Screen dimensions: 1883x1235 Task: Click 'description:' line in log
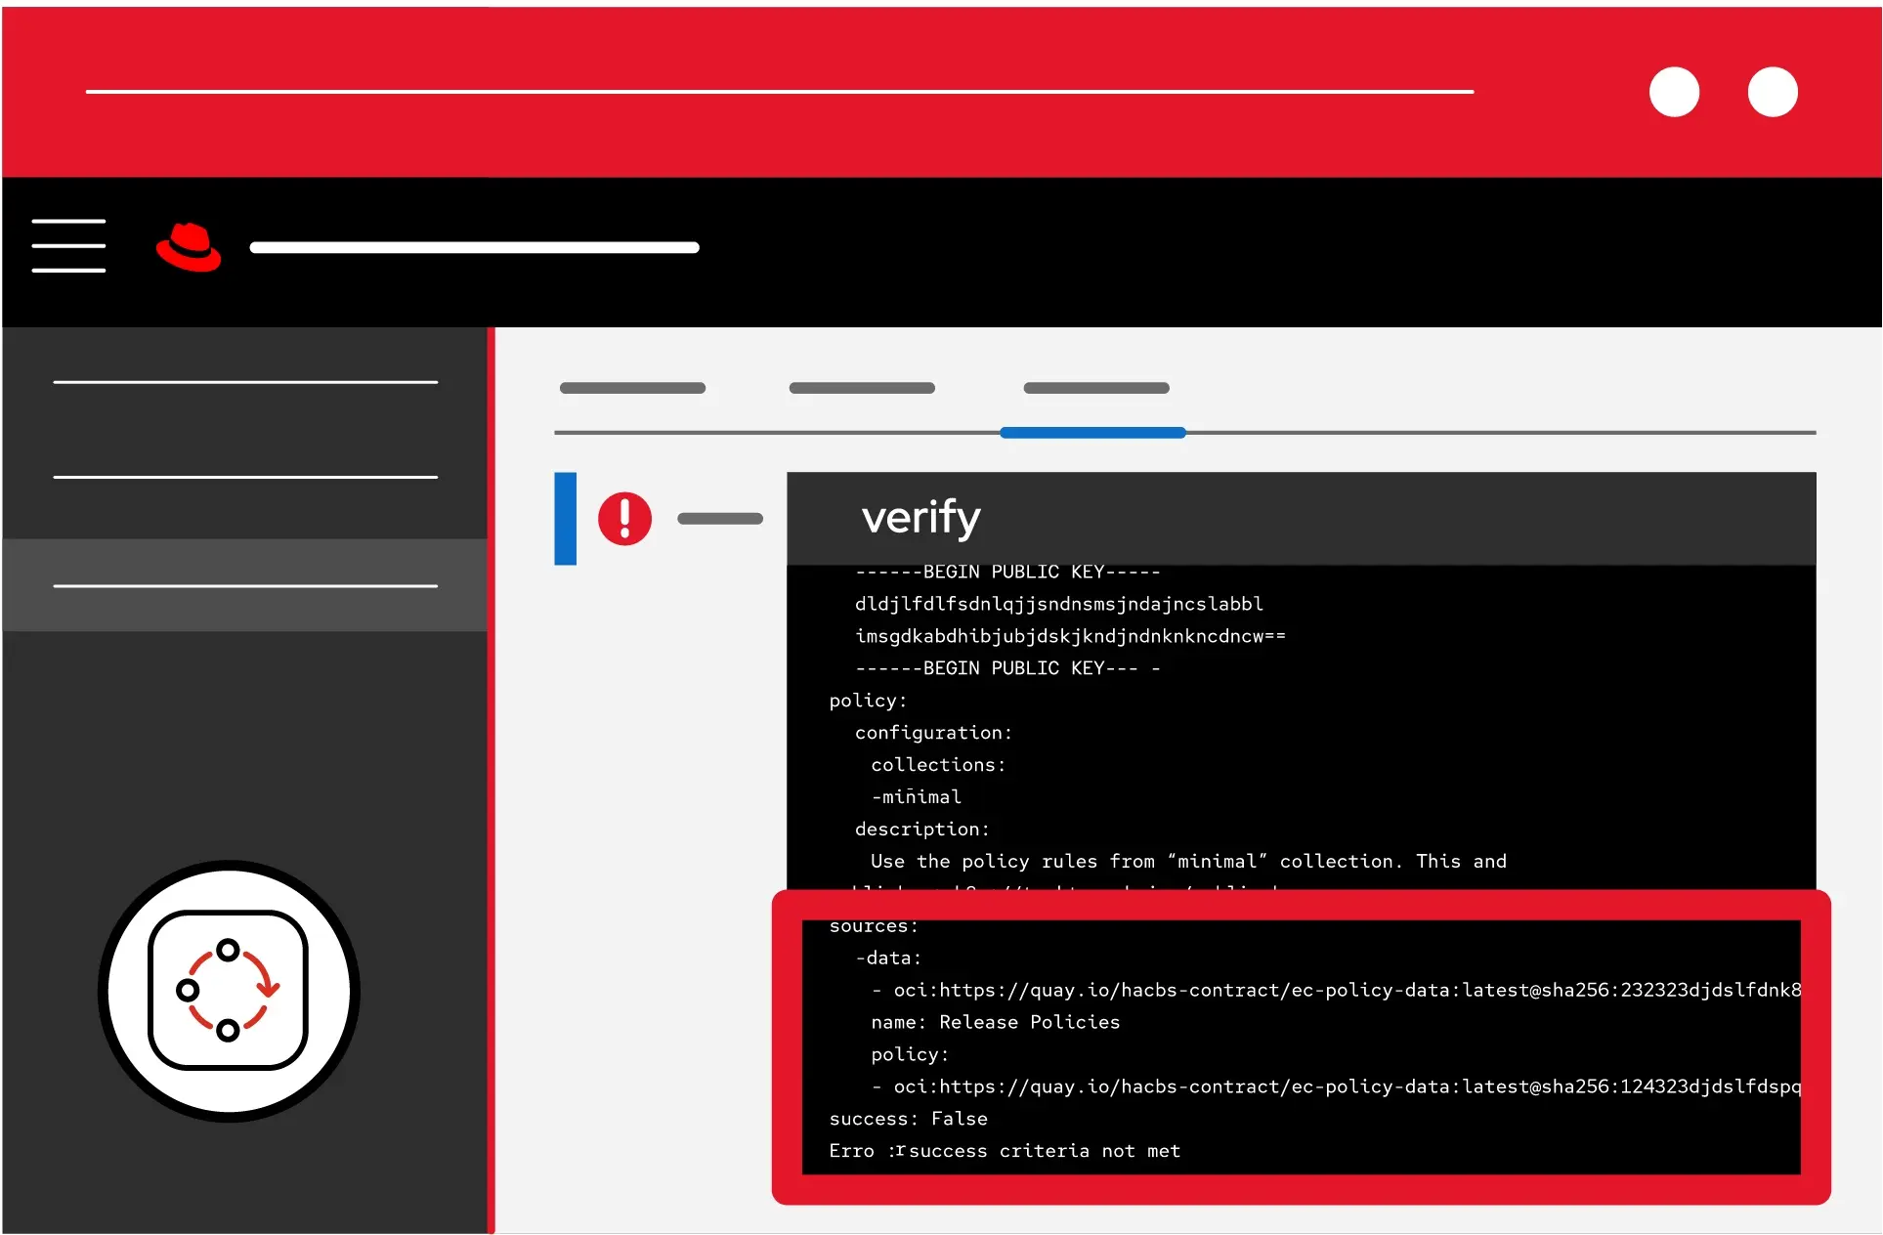[x=921, y=830]
